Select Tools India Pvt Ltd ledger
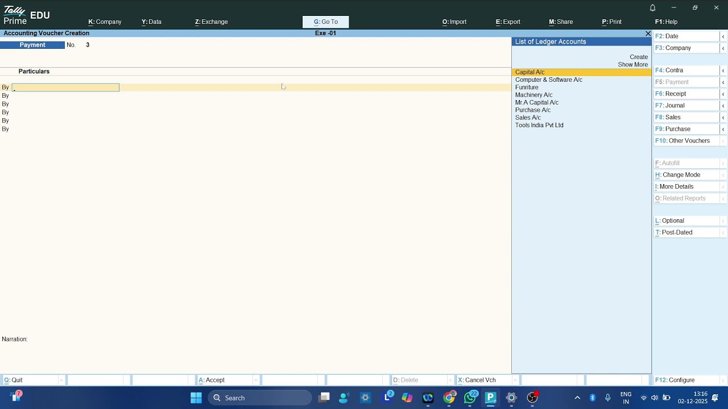The height and width of the screenshot is (409, 728). [x=581, y=125]
